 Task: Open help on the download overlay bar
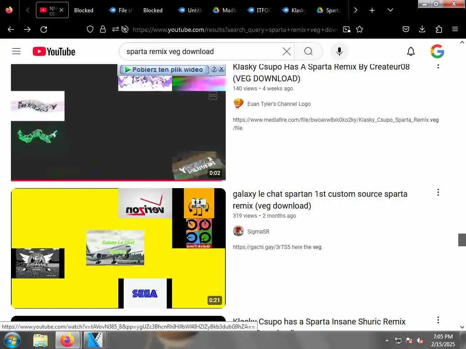coord(214,69)
